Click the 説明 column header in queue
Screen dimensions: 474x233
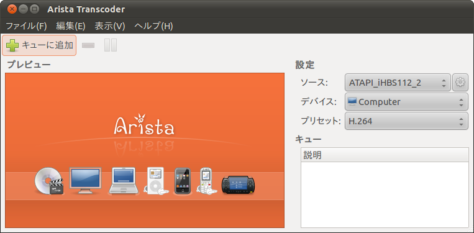(385, 155)
